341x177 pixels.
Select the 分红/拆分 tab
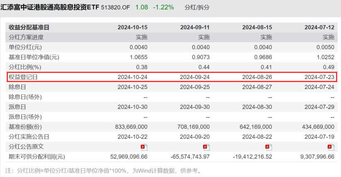point(197,7)
